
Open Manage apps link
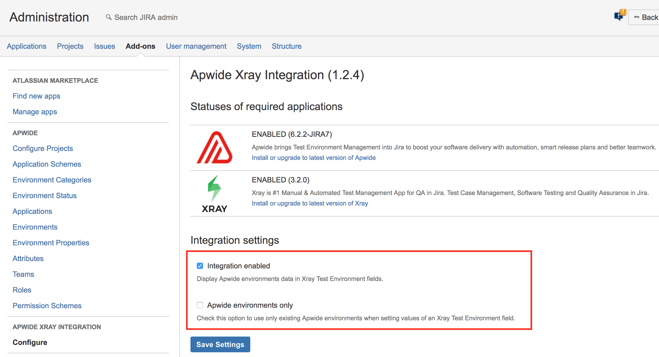(x=35, y=112)
